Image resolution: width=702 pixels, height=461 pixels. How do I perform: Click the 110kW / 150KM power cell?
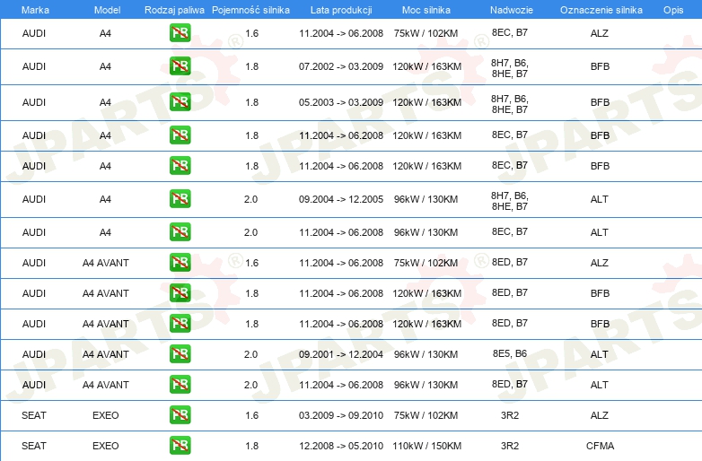pos(426,446)
